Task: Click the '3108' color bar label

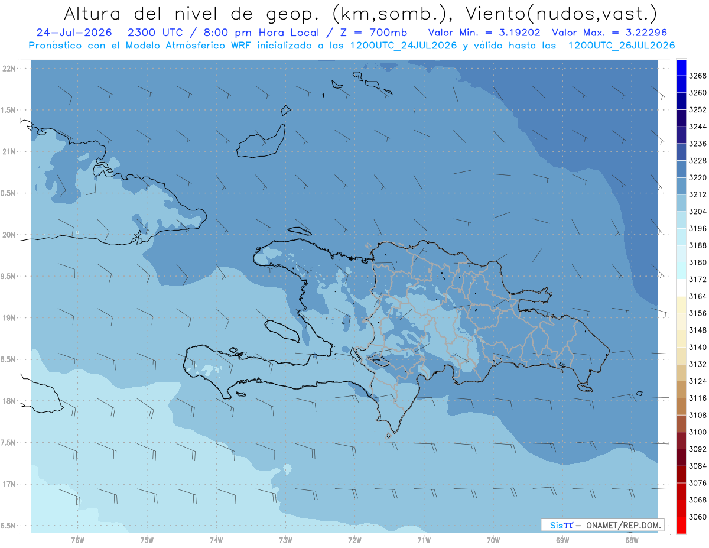Action: coord(698,415)
